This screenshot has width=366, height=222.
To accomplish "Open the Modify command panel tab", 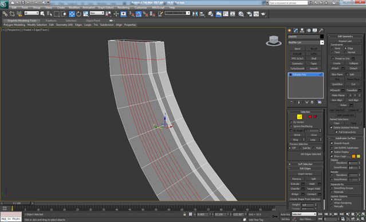I will pos(296,30).
